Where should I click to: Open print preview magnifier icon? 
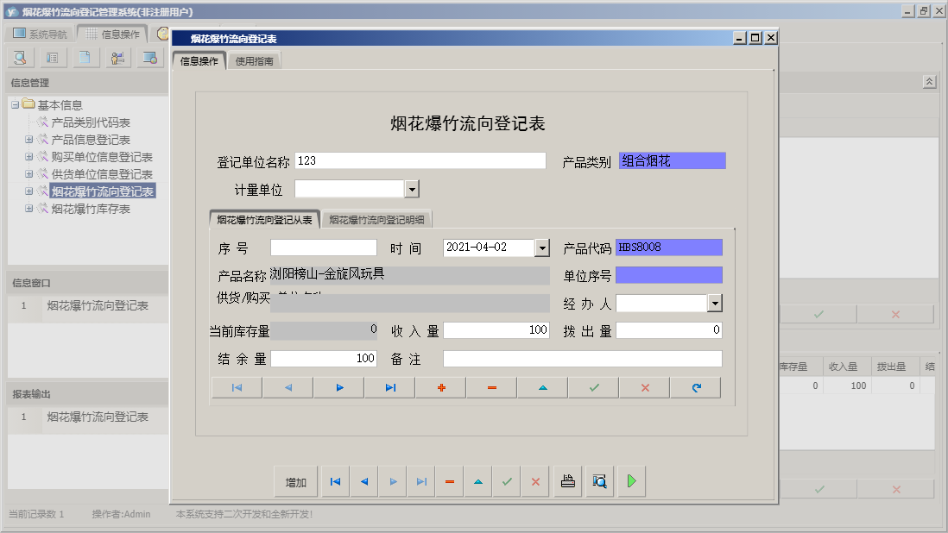click(600, 482)
